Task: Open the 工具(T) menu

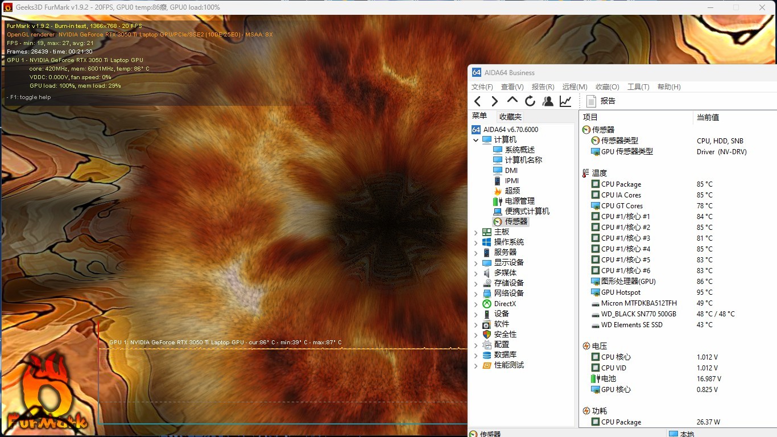Action: coord(638,87)
